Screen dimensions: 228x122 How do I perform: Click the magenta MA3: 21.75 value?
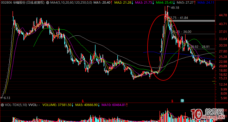click(x=143, y=2)
